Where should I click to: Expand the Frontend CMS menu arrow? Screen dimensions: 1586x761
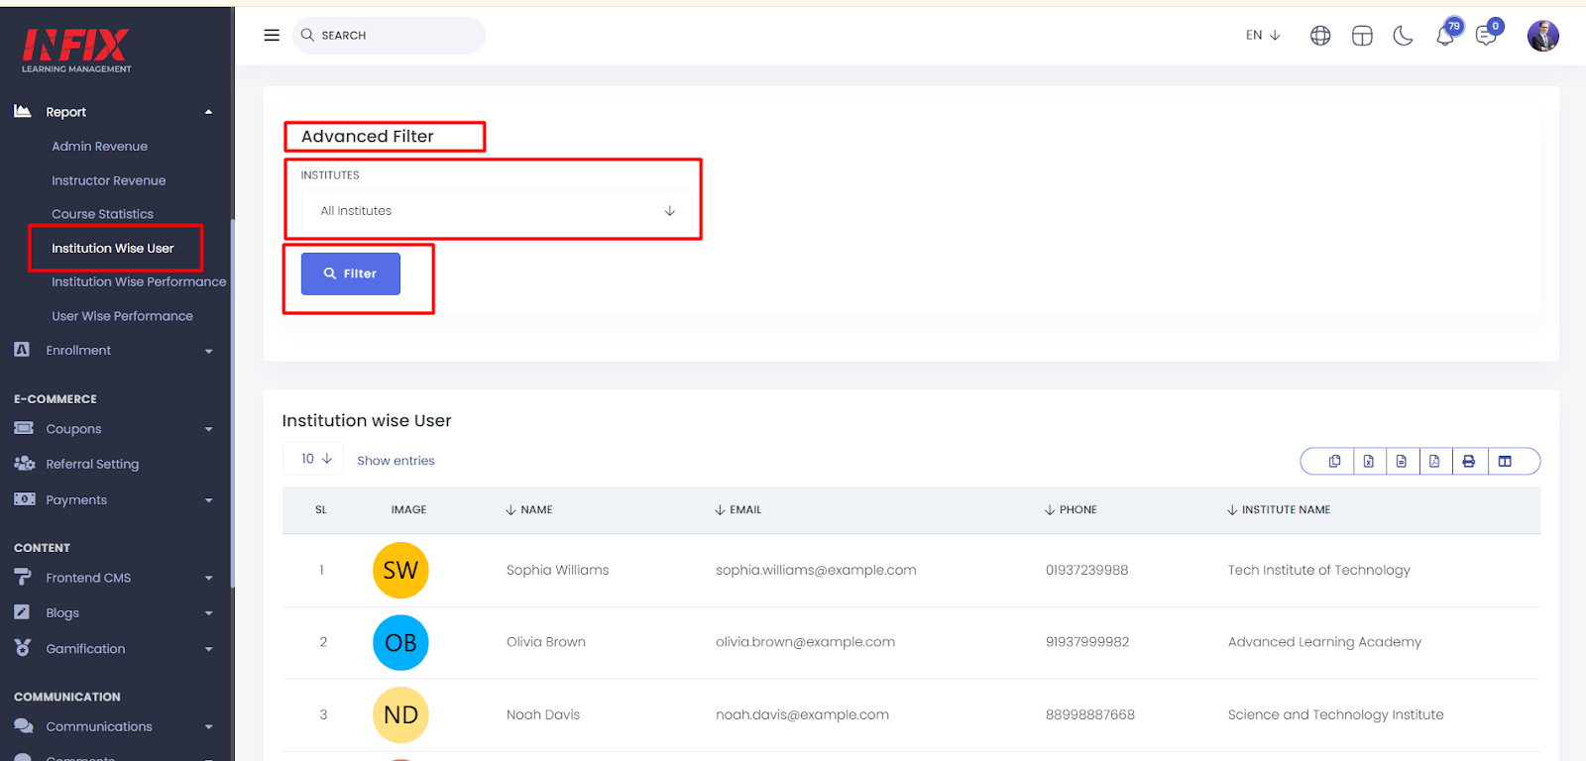click(x=208, y=578)
